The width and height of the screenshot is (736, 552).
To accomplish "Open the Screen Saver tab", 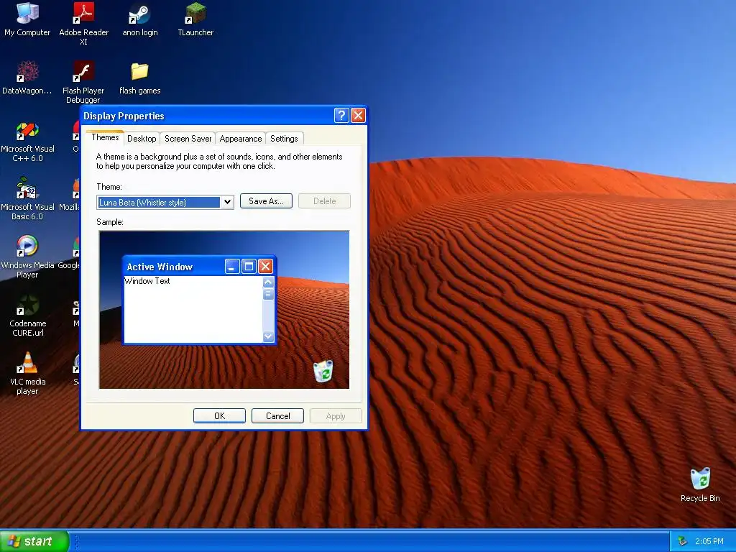I will pos(188,139).
